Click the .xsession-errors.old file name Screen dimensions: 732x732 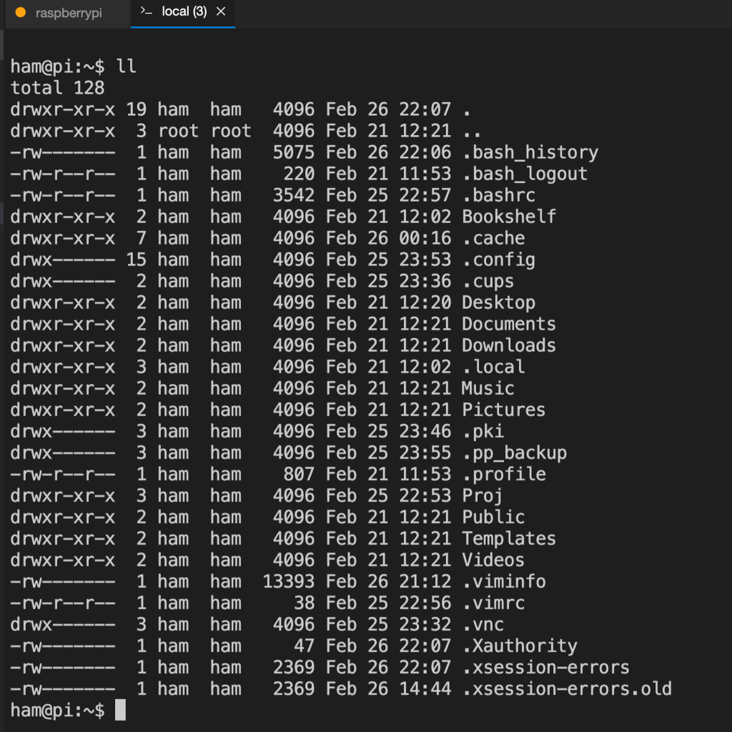567,690
